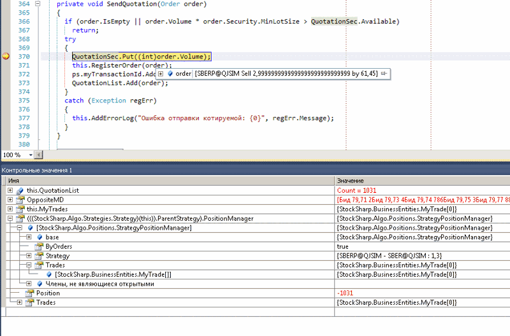Image resolution: width=510 pixels, height=336 pixels.
Task: Click the blue icon beside base
Action: [39, 237]
